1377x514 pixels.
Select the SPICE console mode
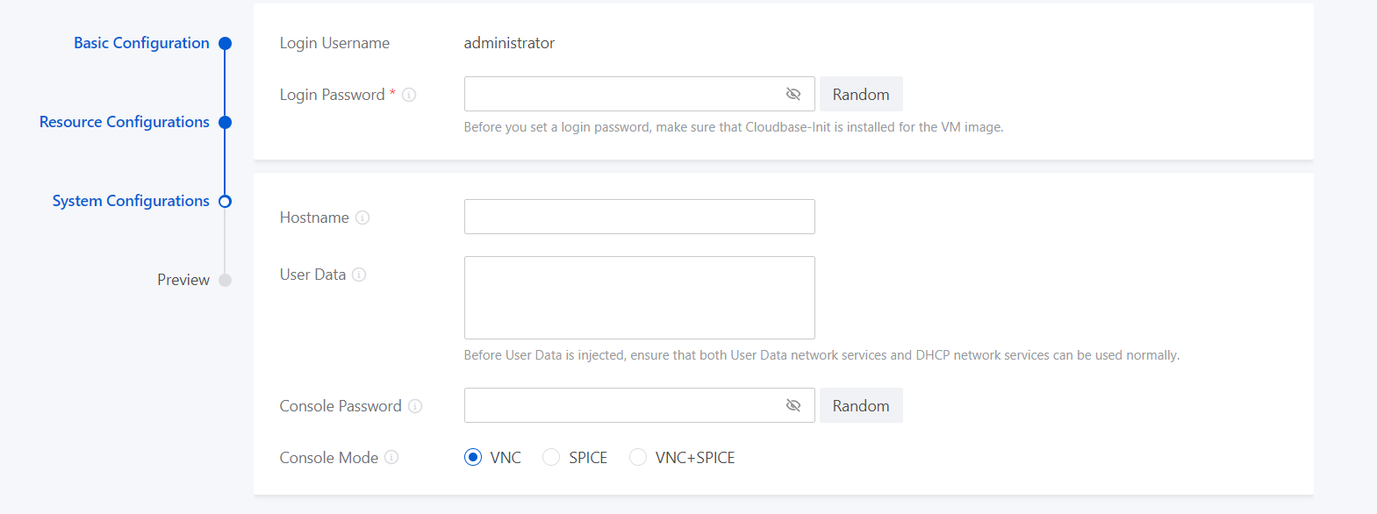point(551,457)
